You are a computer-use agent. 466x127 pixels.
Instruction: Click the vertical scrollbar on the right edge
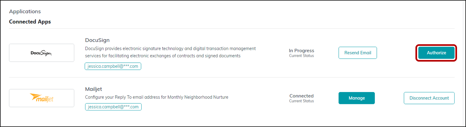pos(464,63)
